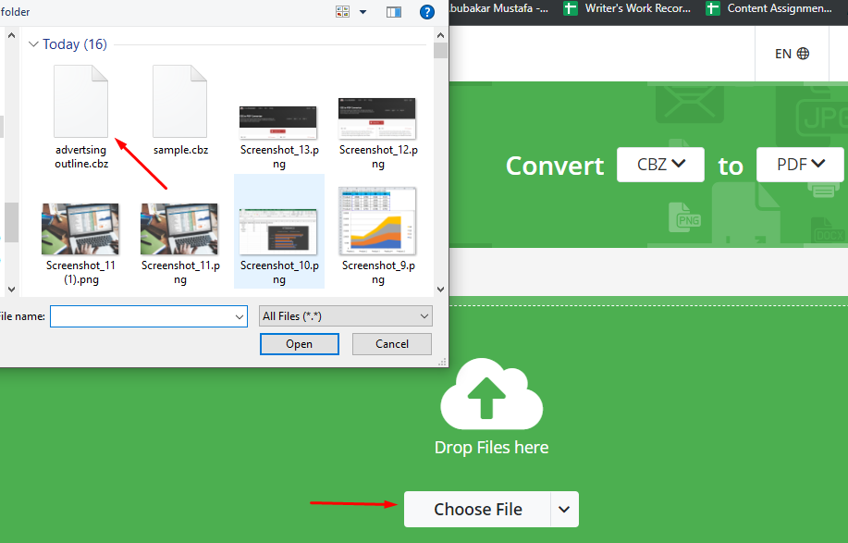848x543 pixels.
Task: Open the All Files (*.*) filter dropdown
Action: pyautogui.click(x=345, y=315)
